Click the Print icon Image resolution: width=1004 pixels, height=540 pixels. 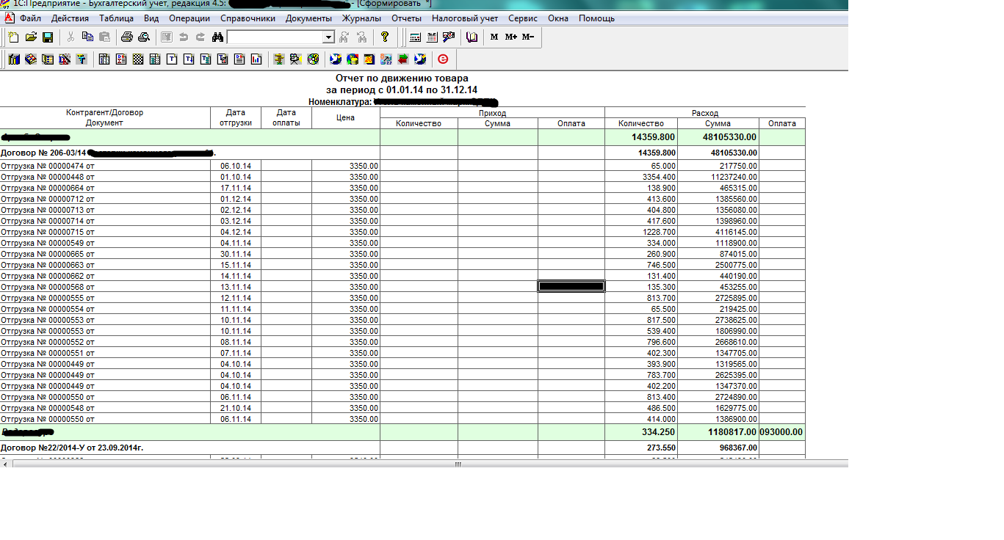coord(126,37)
